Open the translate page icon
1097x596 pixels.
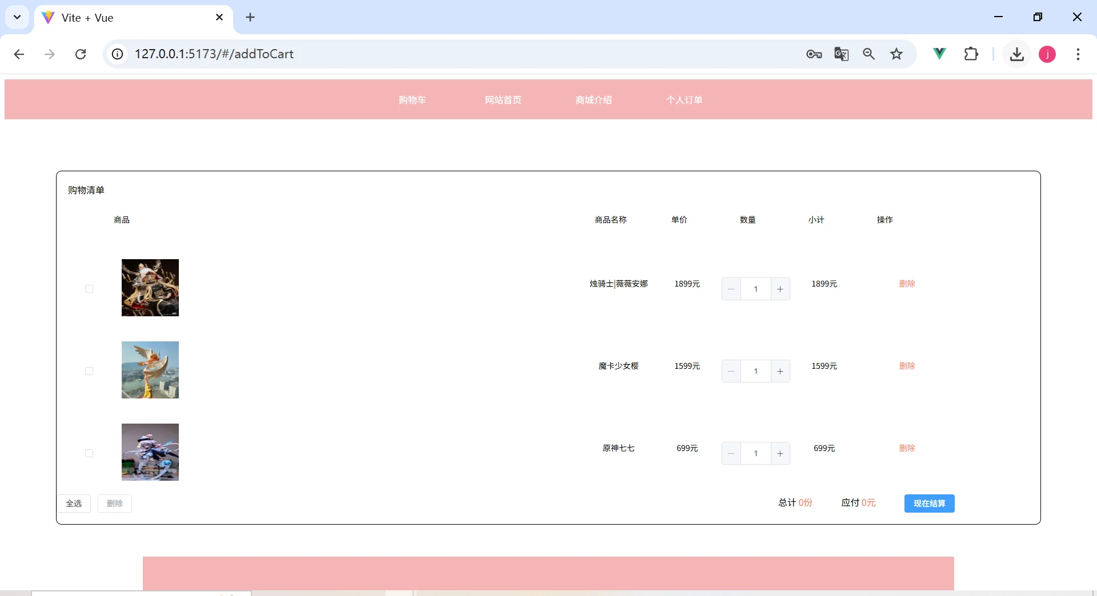click(x=842, y=54)
